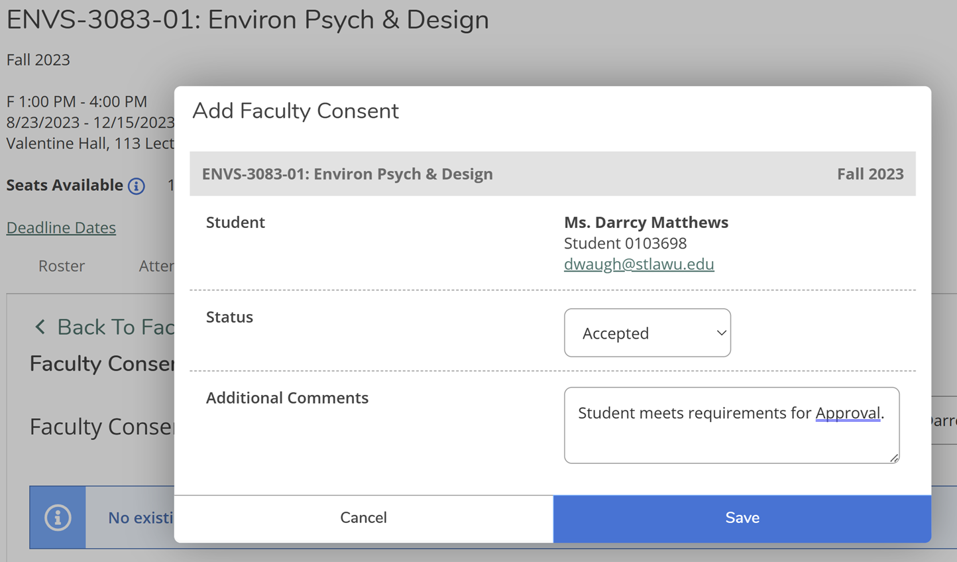Click the page title ENVS-3083-01 heading
Image resolution: width=957 pixels, height=562 pixels.
point(247,20)
